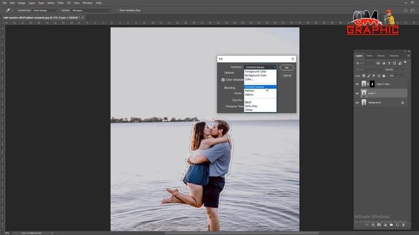Click layer filter search icon
Screen dimensions: 419x235
(x=357, y=63)
